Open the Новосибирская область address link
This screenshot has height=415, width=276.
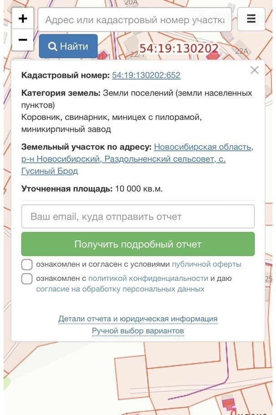pyautogui.click(x=203, y=147)
